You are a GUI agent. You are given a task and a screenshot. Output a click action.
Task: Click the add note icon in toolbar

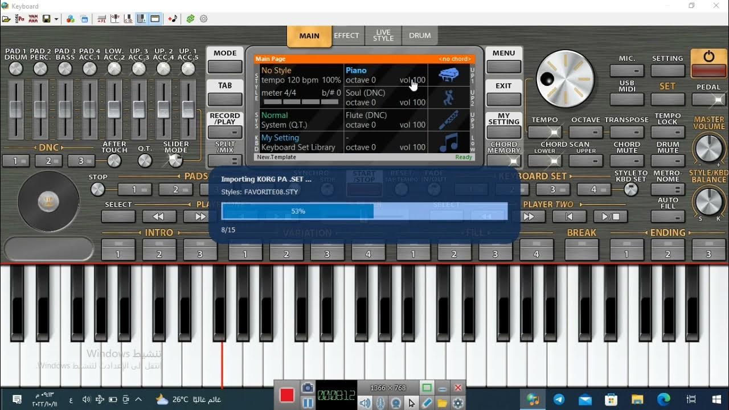click(x=173, y=19)
